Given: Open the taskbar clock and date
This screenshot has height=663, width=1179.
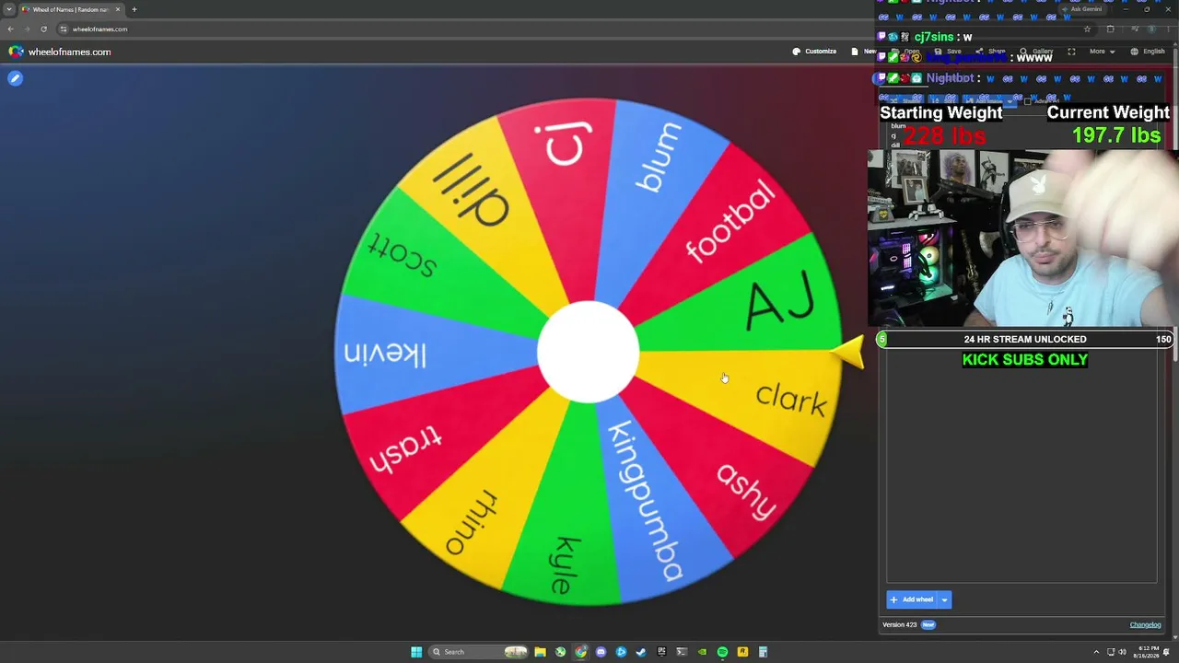Looking at the screenshot, I should (x=1145, y=652).
